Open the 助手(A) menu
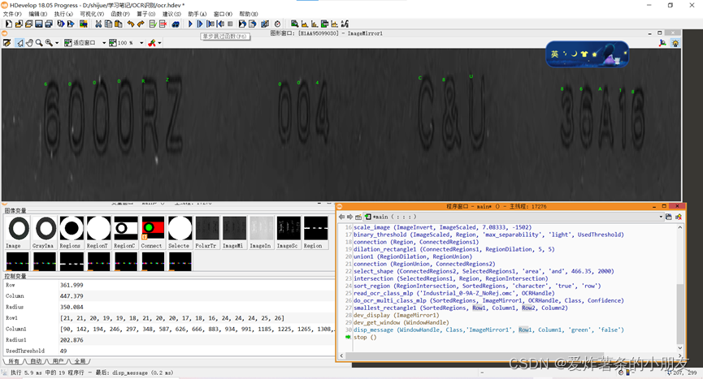This screenshot has height=379, width=703. pos(197,14)
